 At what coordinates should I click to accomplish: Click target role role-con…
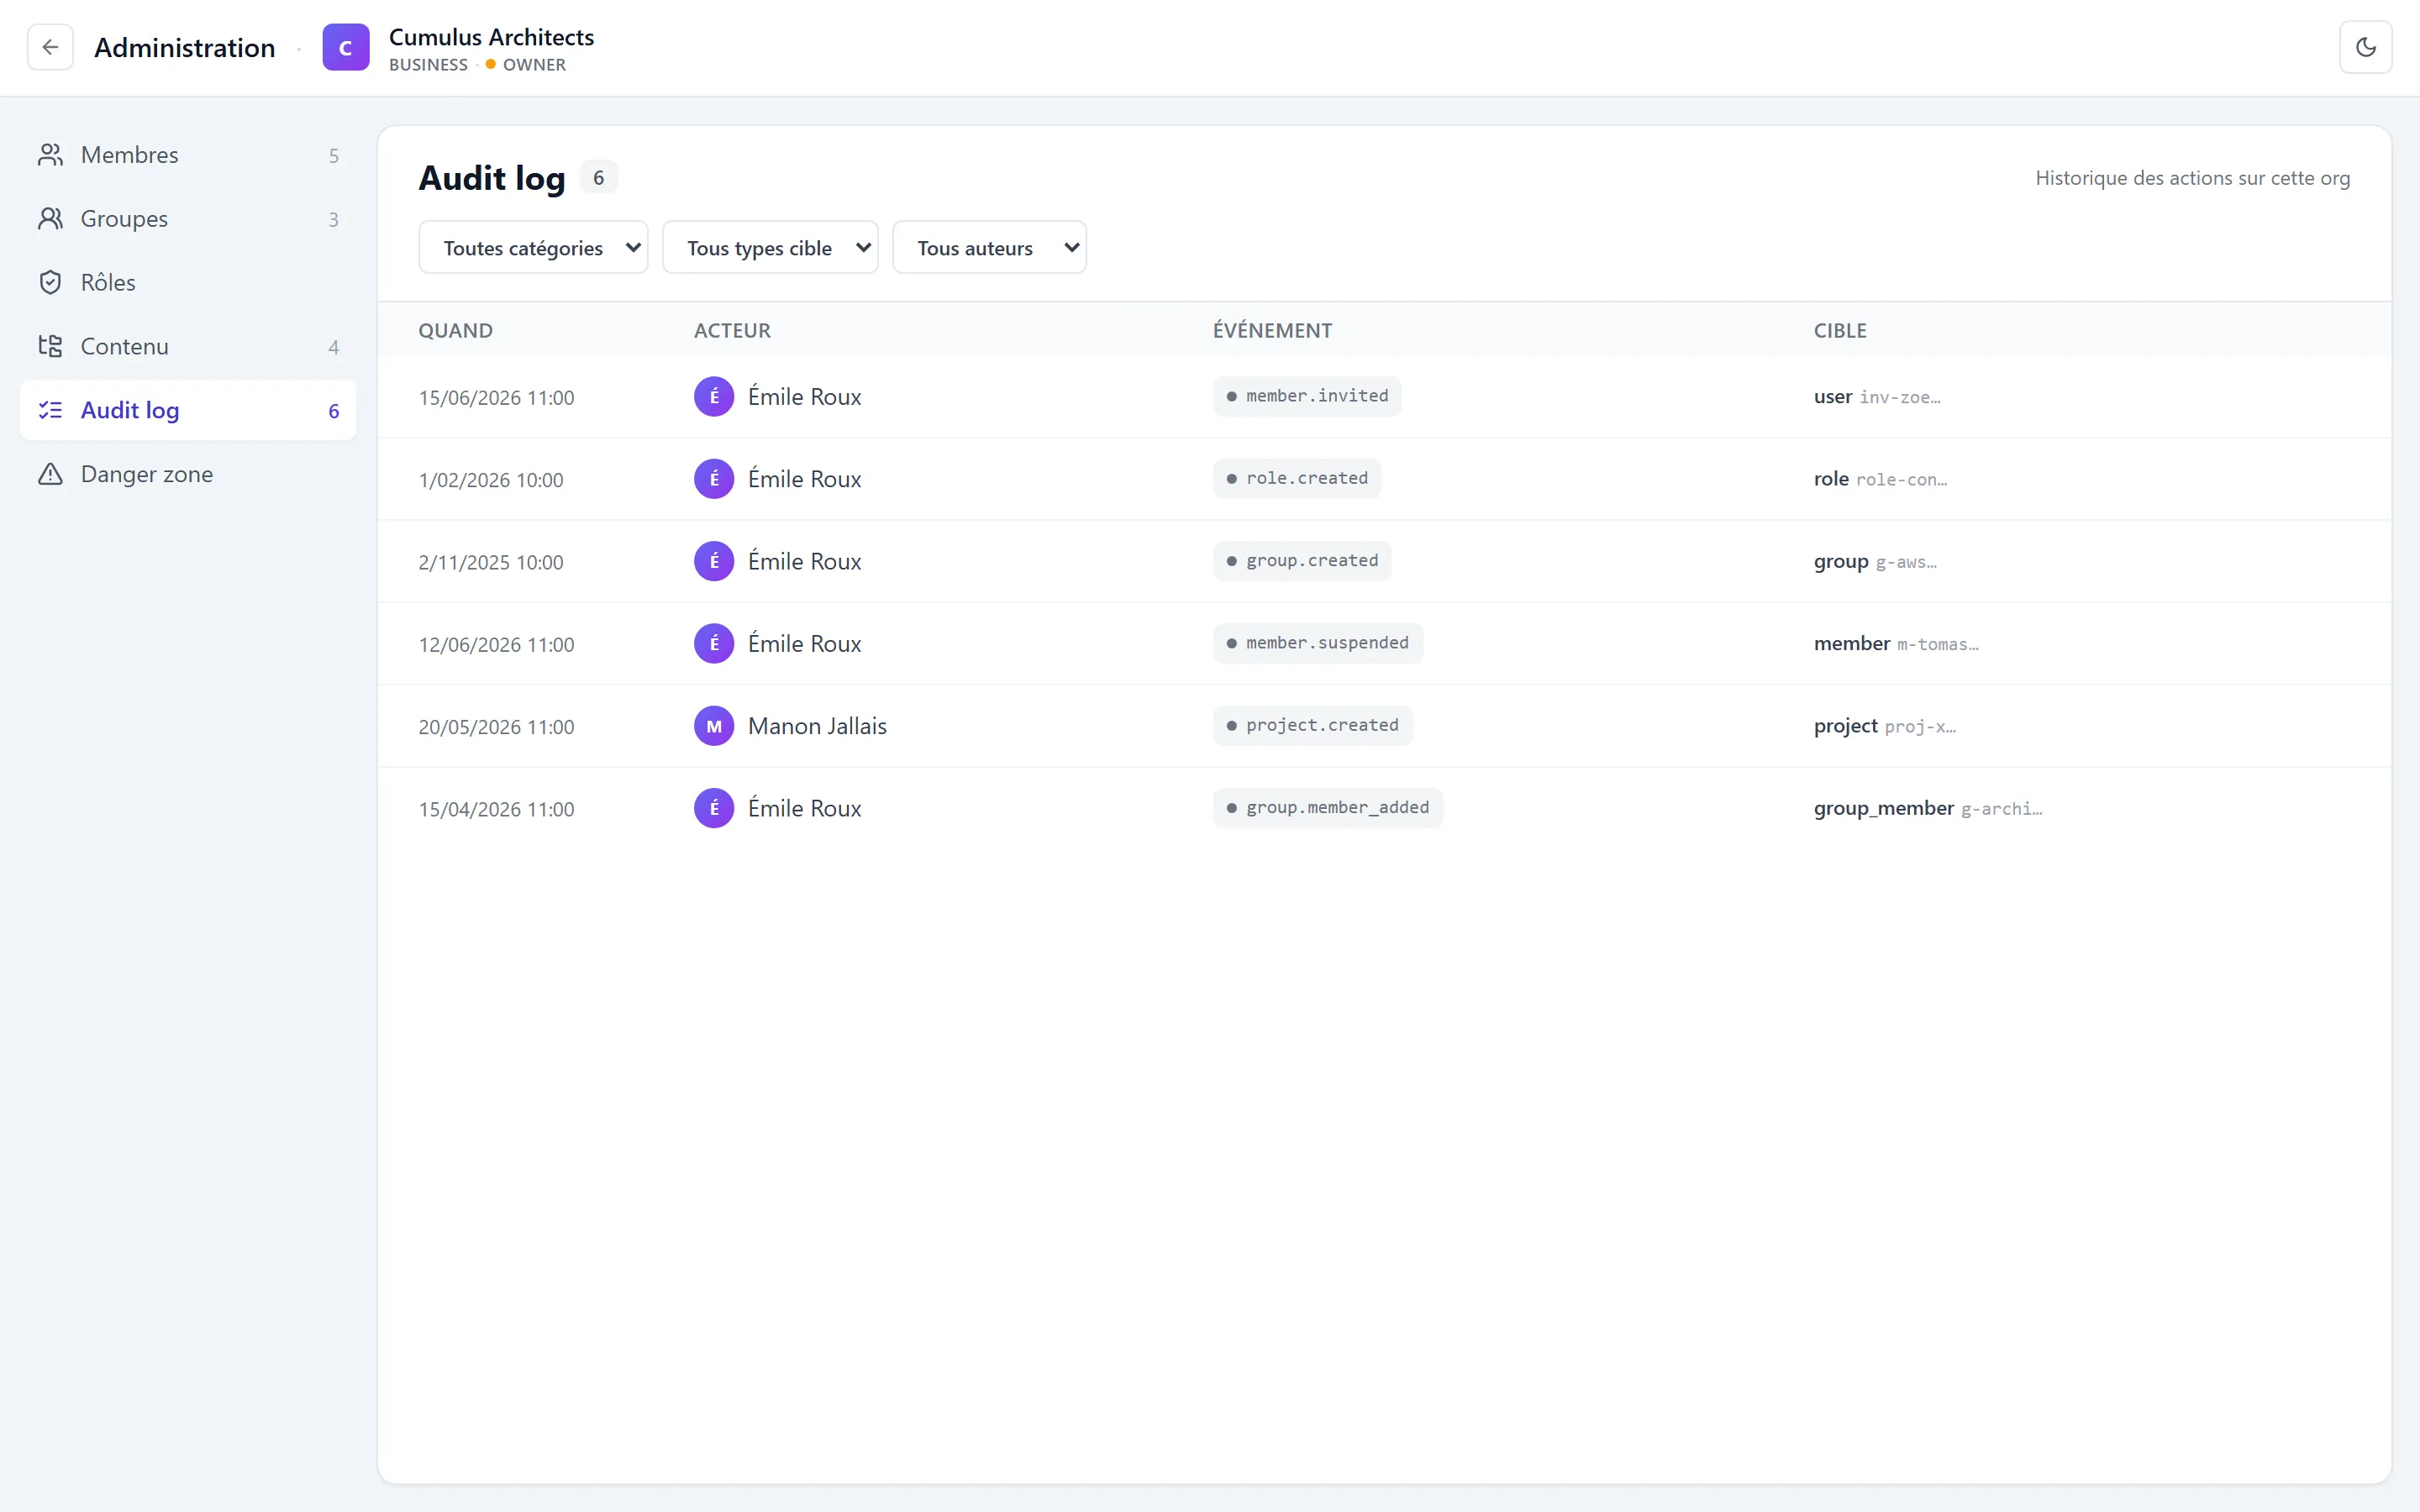tap(1880, 479)
